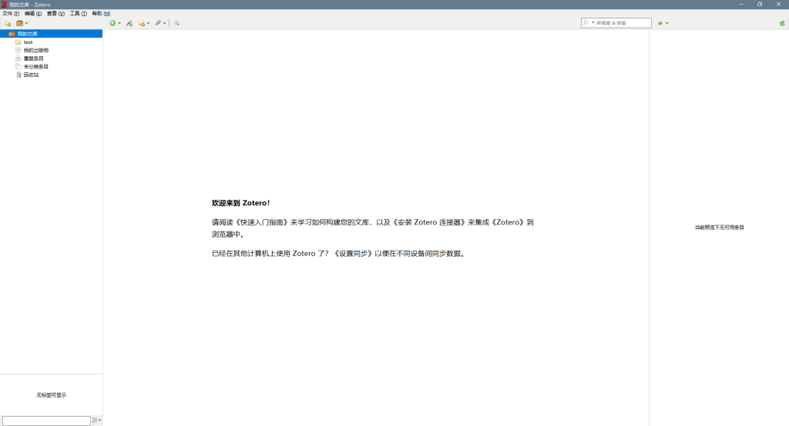The image size is (789, 426).
Task: Open the search mode dropdown arrow
Action: click(593, 22)
